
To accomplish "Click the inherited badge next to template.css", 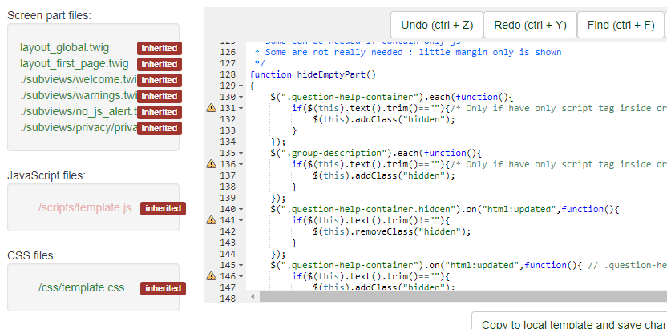I will [x=163, y=288].
